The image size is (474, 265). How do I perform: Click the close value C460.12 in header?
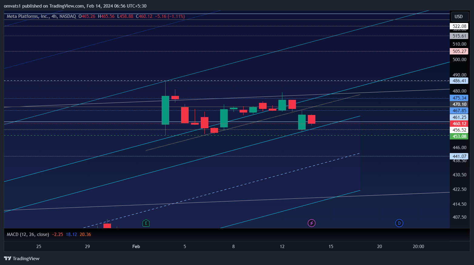[144, 16]
